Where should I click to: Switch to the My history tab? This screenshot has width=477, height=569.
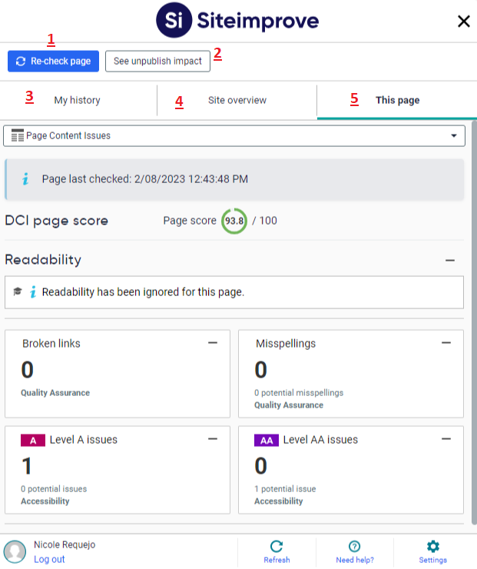pos(78,100)
